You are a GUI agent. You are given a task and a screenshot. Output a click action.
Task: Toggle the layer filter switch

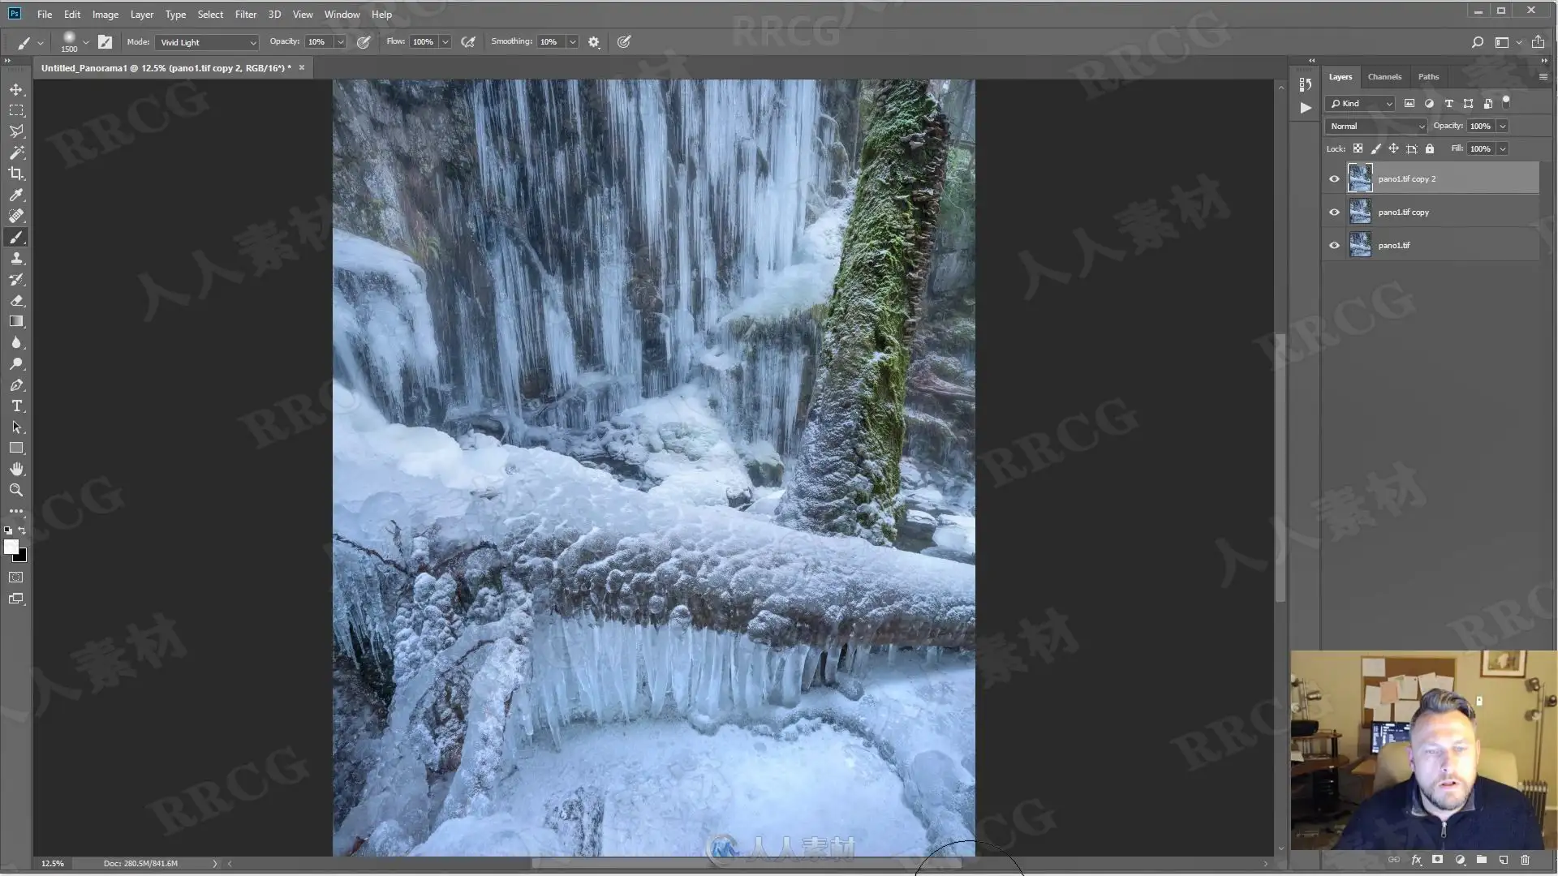[x=1506, y=102]
